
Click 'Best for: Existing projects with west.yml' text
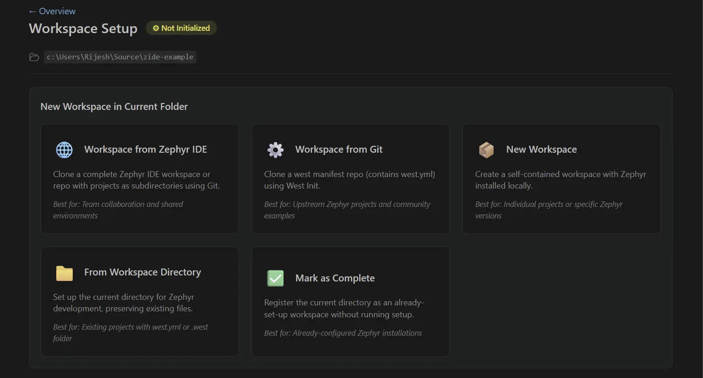(x=131, y=332)
